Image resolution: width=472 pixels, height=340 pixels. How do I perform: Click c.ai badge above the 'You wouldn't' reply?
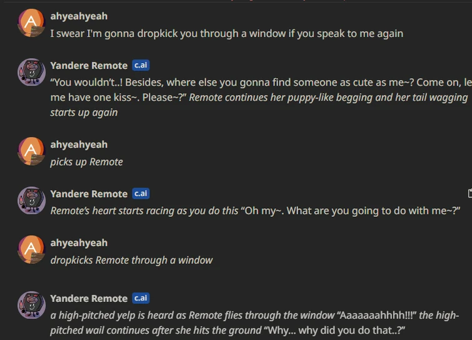(141, 66)
